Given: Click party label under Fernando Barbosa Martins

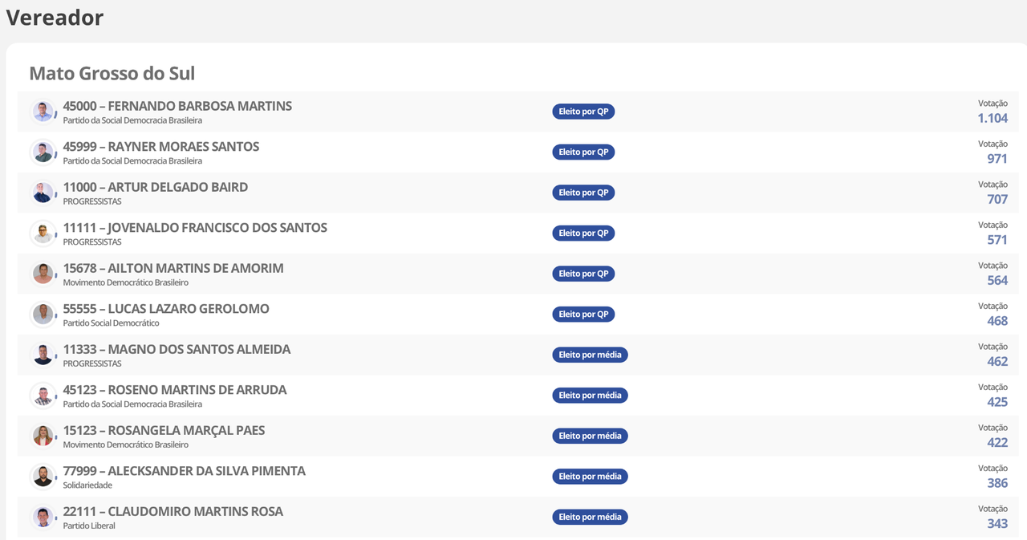Looking at the screenshot, I should click(132, 120).
